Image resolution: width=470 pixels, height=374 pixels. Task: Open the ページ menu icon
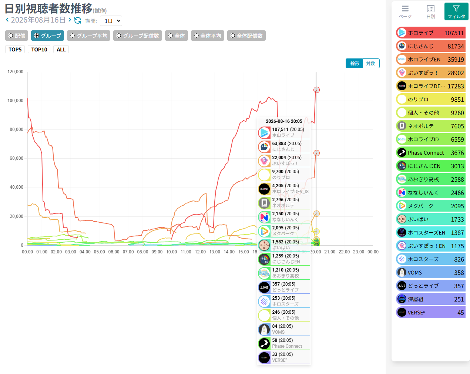pyautogui.click(x=405, y=9)
